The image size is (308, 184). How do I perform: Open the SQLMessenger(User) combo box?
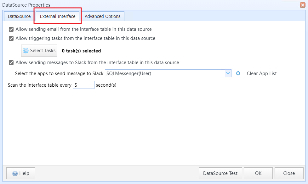pos(168,73)
